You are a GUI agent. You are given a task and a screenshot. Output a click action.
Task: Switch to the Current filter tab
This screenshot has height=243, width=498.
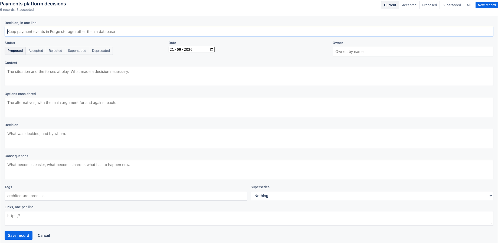[x=390, y=5]
